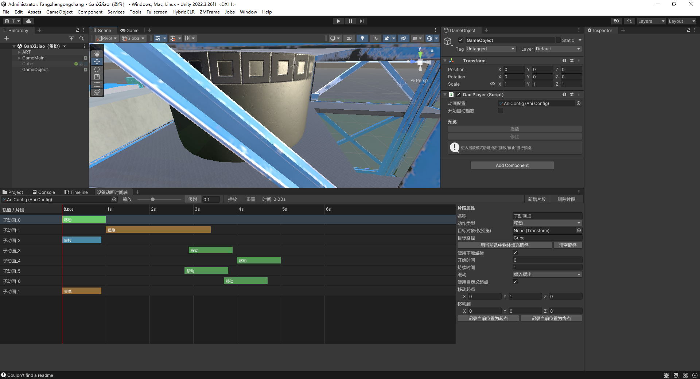Select the Scale tool in Scene view
The width and height of the screenshot is (700, 379).
tap(97, 77)
